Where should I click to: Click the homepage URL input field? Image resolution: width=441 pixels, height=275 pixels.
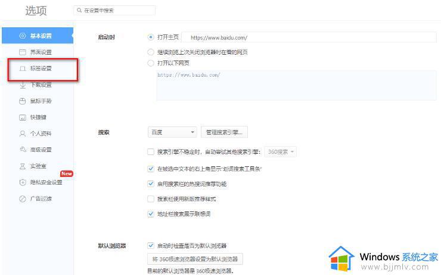309,37
